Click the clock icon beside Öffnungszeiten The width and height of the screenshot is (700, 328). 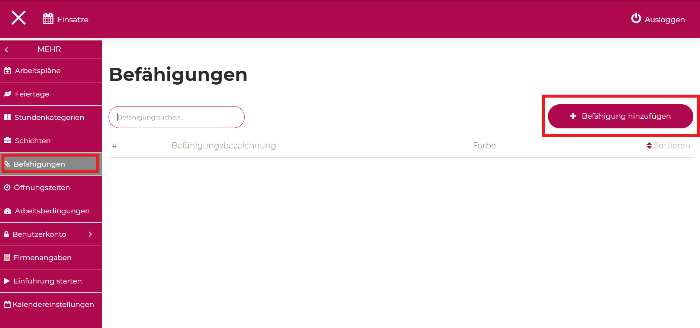pos(7,187)
